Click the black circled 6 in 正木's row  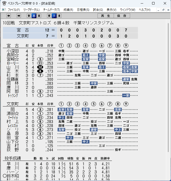click(x=40, y=71)
